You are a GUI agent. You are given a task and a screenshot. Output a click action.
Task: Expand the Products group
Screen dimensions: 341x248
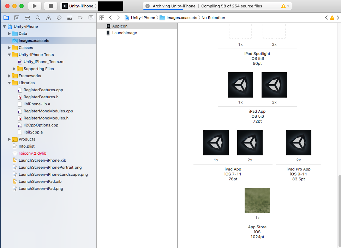[9, 139]
